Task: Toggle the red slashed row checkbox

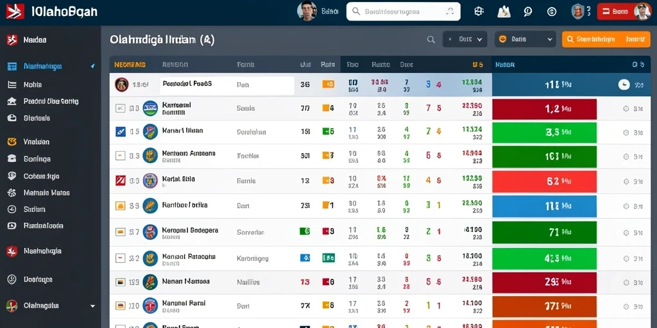Action: [x=120, y=181]
